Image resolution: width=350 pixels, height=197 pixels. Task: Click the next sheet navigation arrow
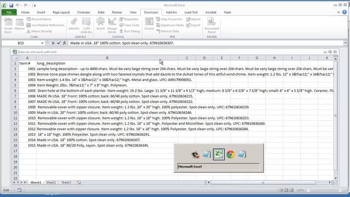(x=21, y=182)
